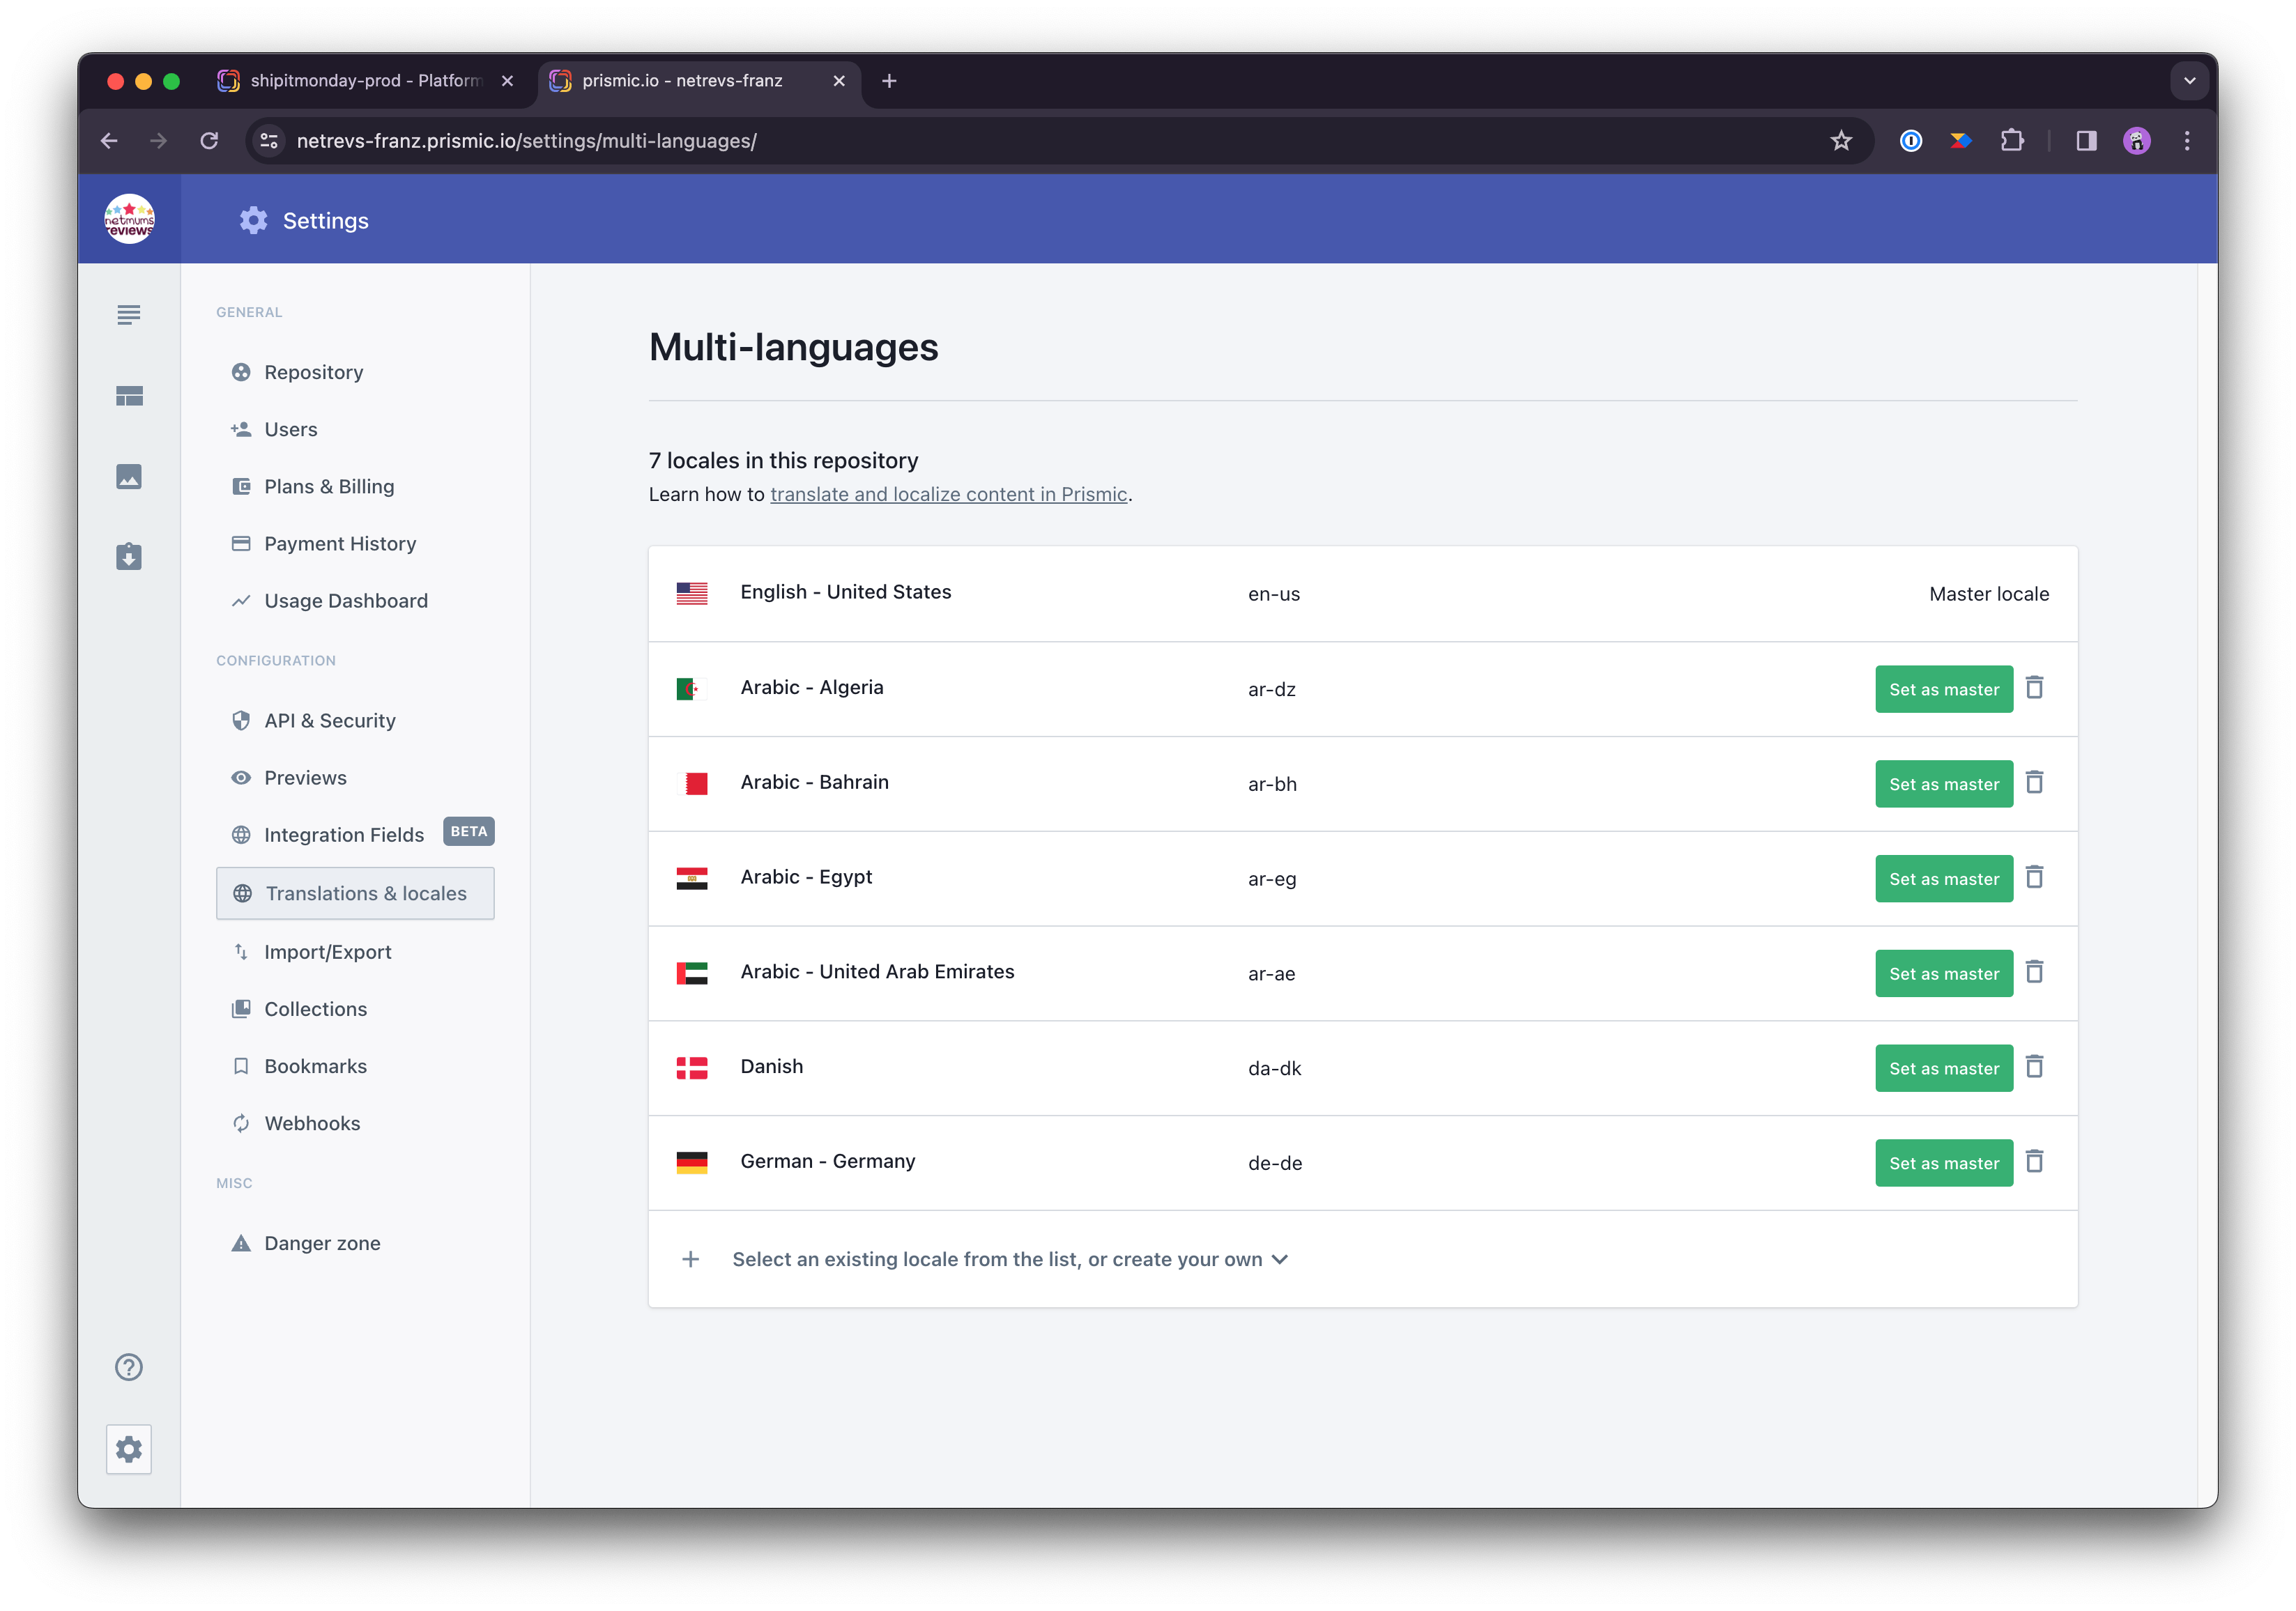
Task: Open the browser tab search chevron
Action: [x=2189, y=81]
